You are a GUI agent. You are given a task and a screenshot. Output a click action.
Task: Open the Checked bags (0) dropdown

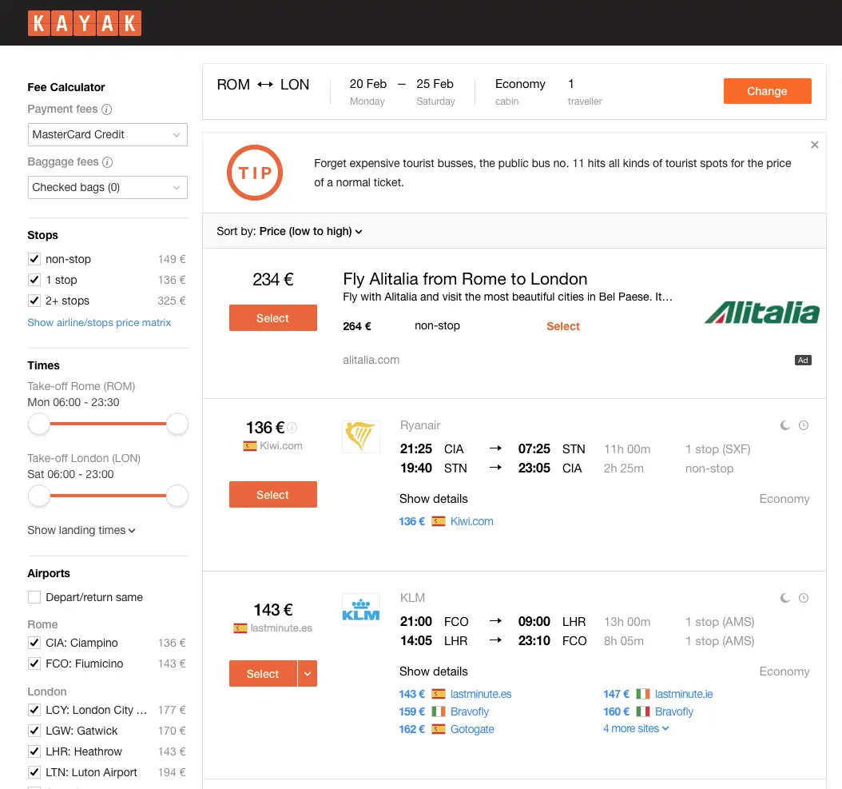tap(107, 188)
